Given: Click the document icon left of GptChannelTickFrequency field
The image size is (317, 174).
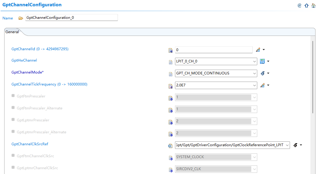Looking at the screenshot, I should click(171, 85).
